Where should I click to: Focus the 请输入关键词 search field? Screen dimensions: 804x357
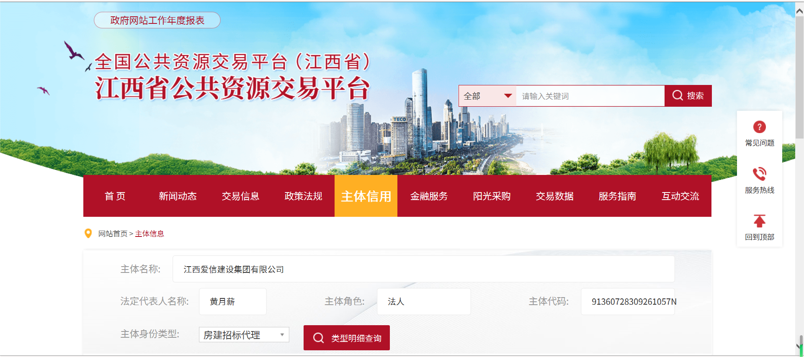[x=590, y=96]
